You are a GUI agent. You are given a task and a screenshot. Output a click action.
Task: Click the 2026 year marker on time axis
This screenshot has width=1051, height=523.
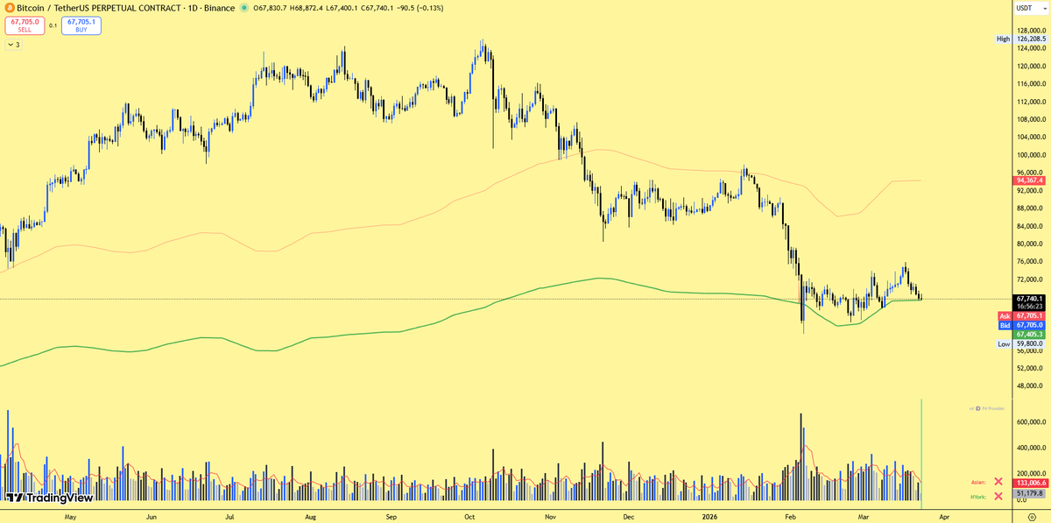711,517
